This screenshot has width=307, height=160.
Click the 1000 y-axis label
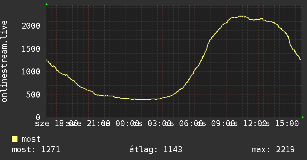coord(31,71)
